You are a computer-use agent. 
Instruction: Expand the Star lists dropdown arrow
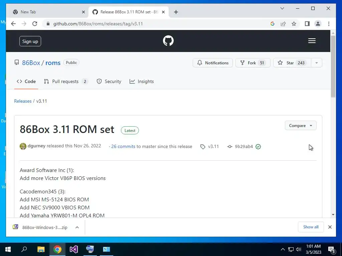[317, 63]
